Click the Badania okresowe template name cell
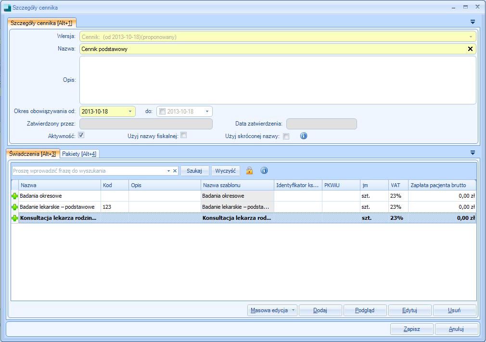The image size is (486, 342). pos(237,196)
